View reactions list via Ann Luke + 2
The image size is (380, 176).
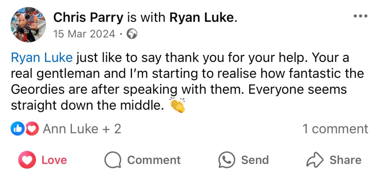pos(82,129)
